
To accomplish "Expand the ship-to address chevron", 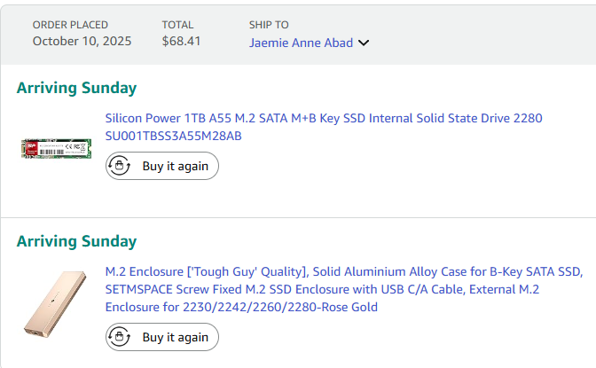I will [x=364, y=43].
